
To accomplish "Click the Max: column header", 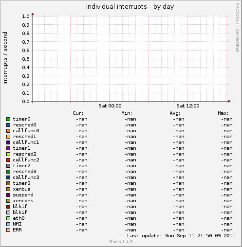I will click(x=223, y=113).
